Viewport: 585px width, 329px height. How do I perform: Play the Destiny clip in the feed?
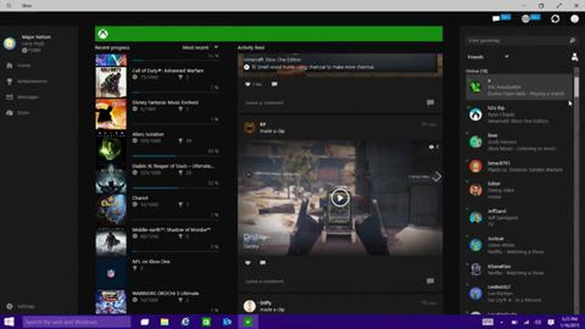point(339,197)
